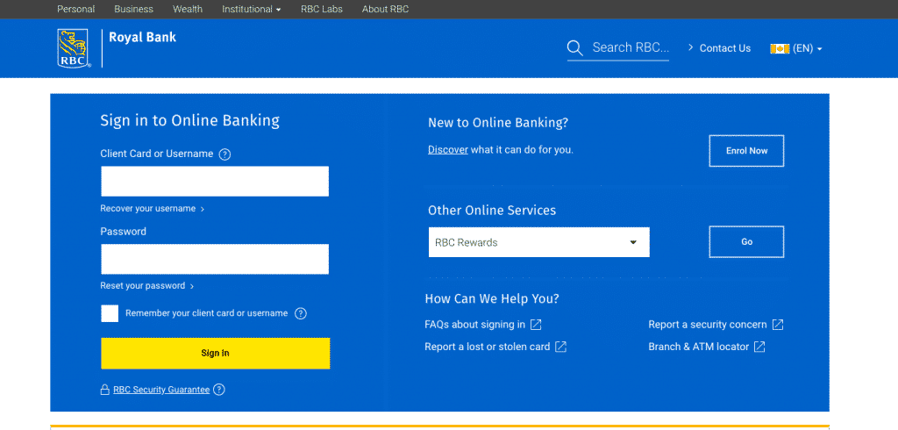Open the RBC Labs menu item
The width and height of the screenshot is (898, 430).
(322, 9)
